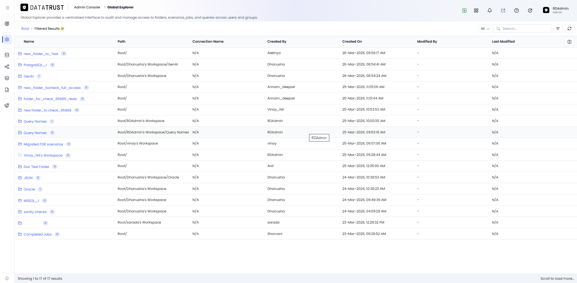Sort by the Modified By column
The image size is (577, 283).
click(427, 41)
